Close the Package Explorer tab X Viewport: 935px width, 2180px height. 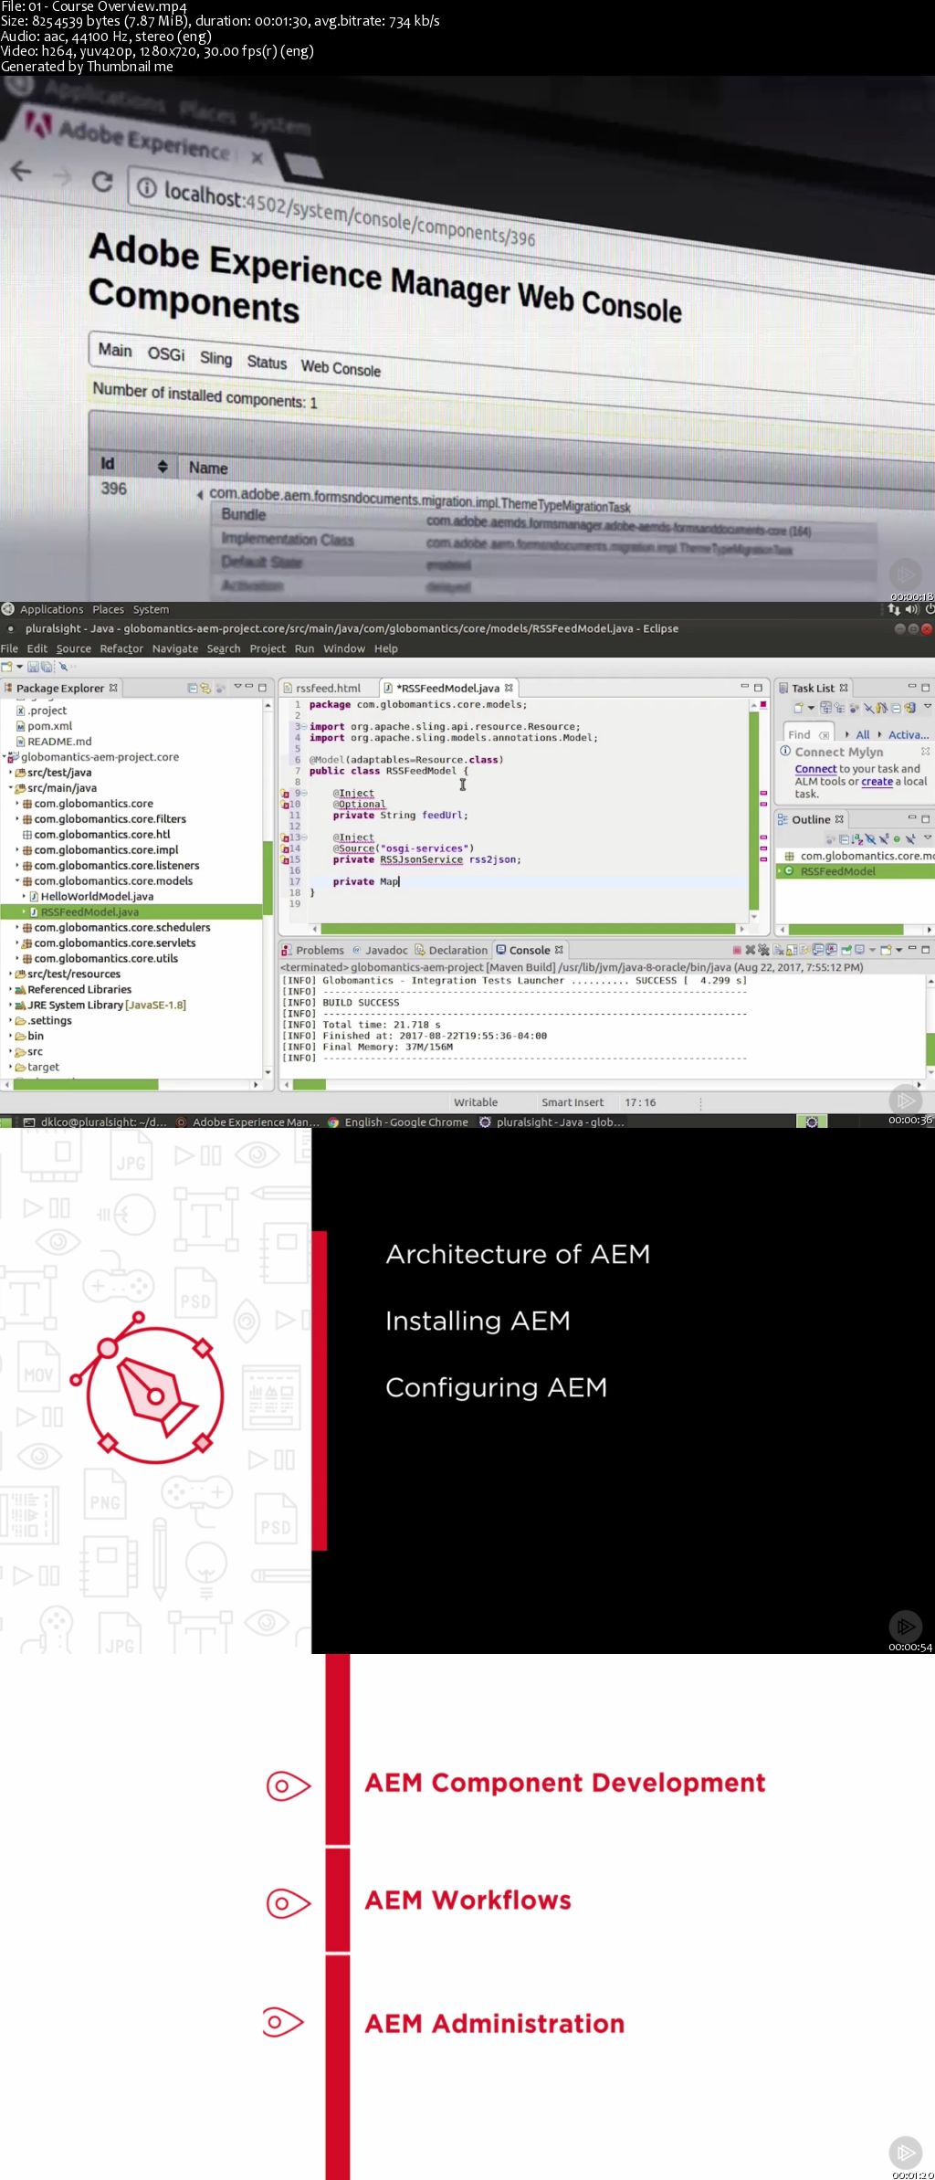coord(113,688)
